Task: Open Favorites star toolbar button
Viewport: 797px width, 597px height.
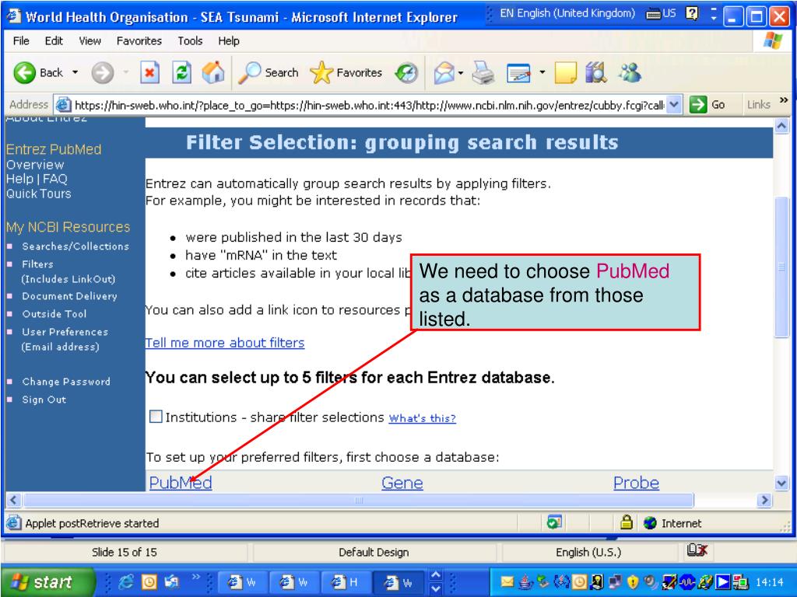Action: (x=346, y=72)
